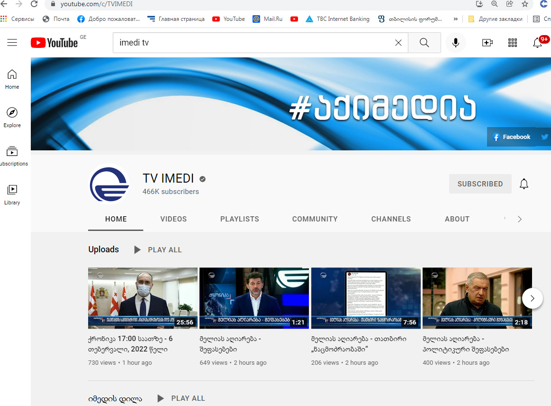The image size is (551, 406).
Task: Switch to the VIDEOS tab
Action: point(173,219)
